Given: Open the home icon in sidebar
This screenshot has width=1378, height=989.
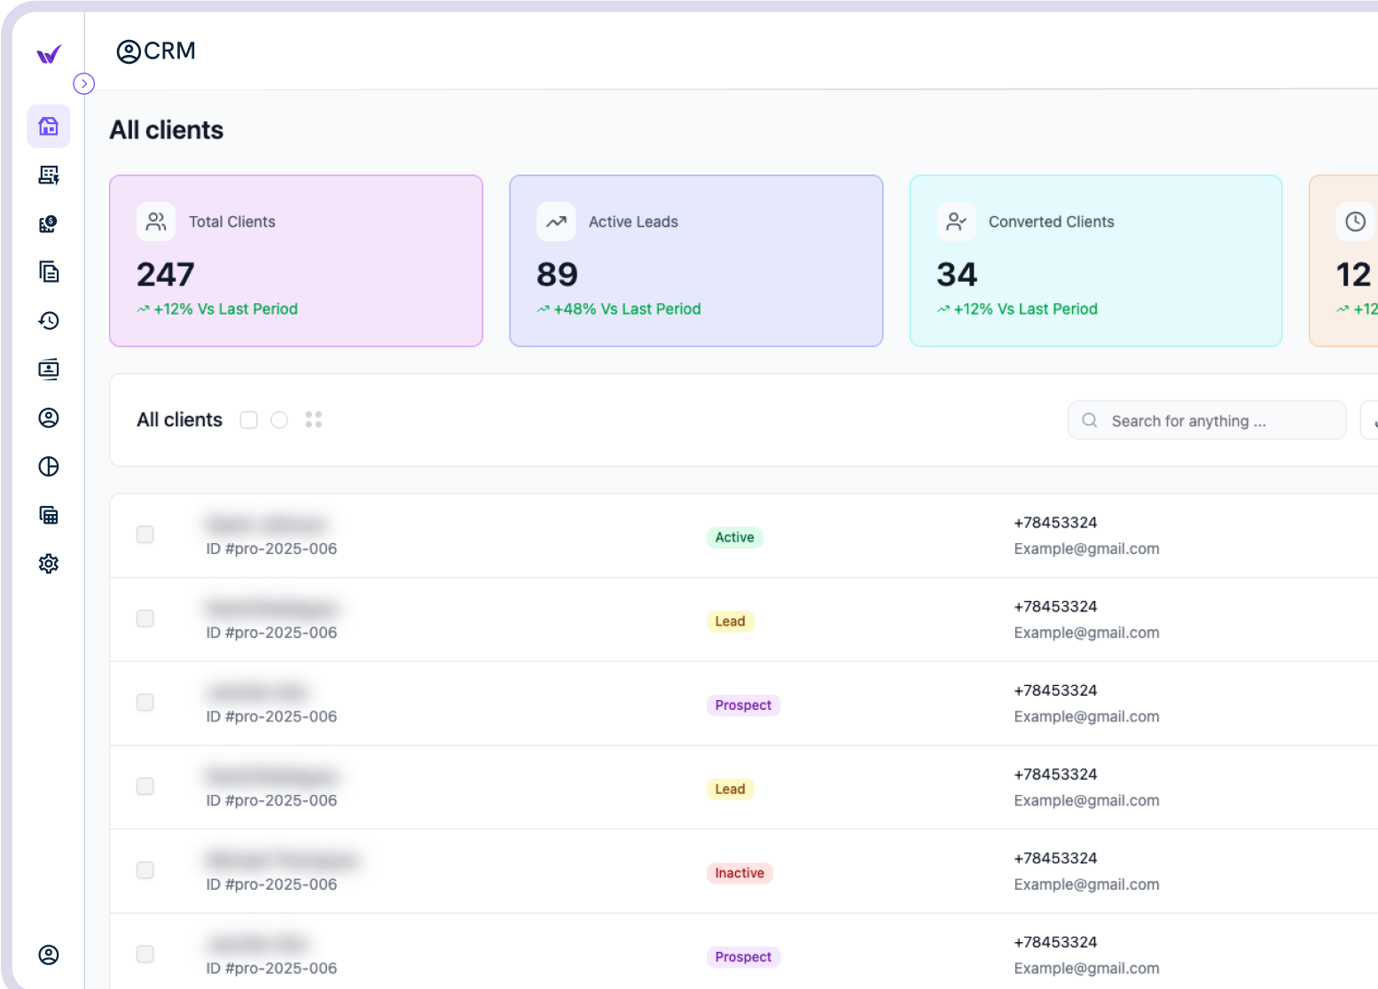Looking at the screenshot, I should pyautogui.click(x=49, y=126).
